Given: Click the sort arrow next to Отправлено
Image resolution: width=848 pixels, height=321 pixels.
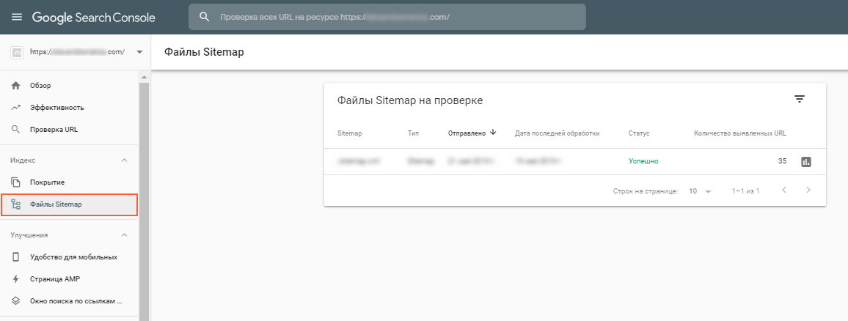Looking at the screenshot, I should coord(493,133).
